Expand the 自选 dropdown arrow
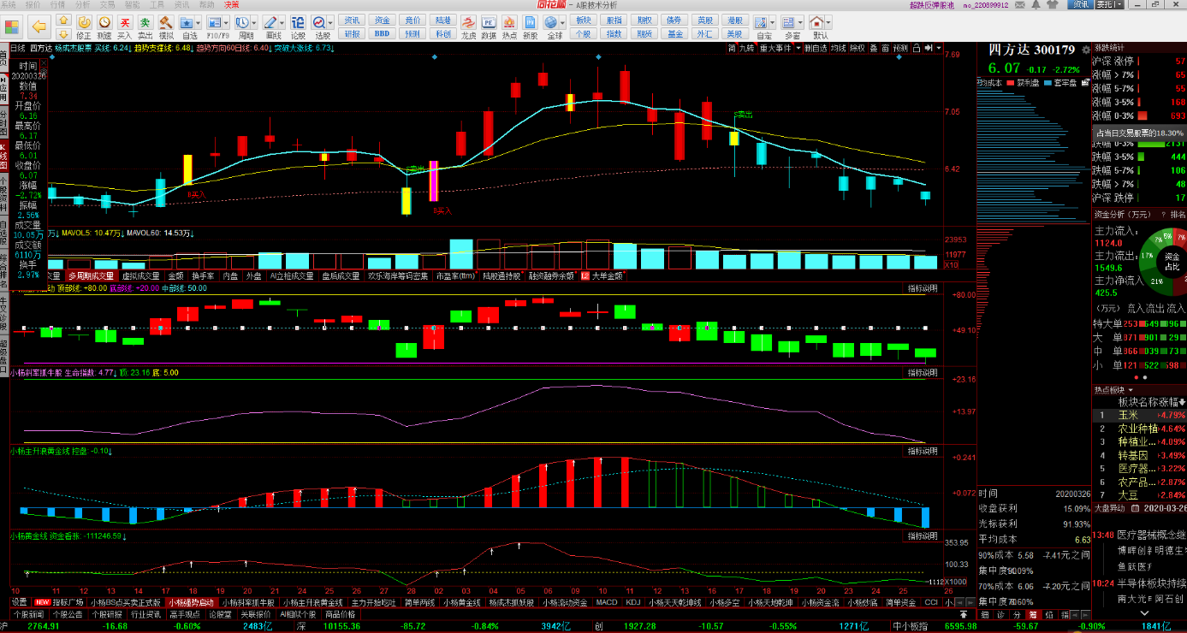Screen dimensions: 1187x633 click(x=199, y=21)
